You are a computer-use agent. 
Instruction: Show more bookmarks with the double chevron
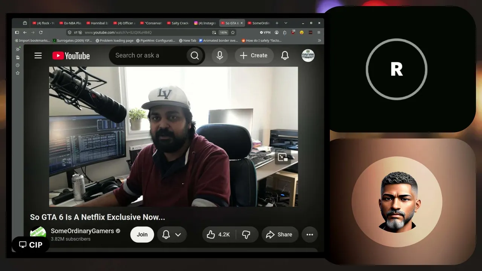(319, 41)
